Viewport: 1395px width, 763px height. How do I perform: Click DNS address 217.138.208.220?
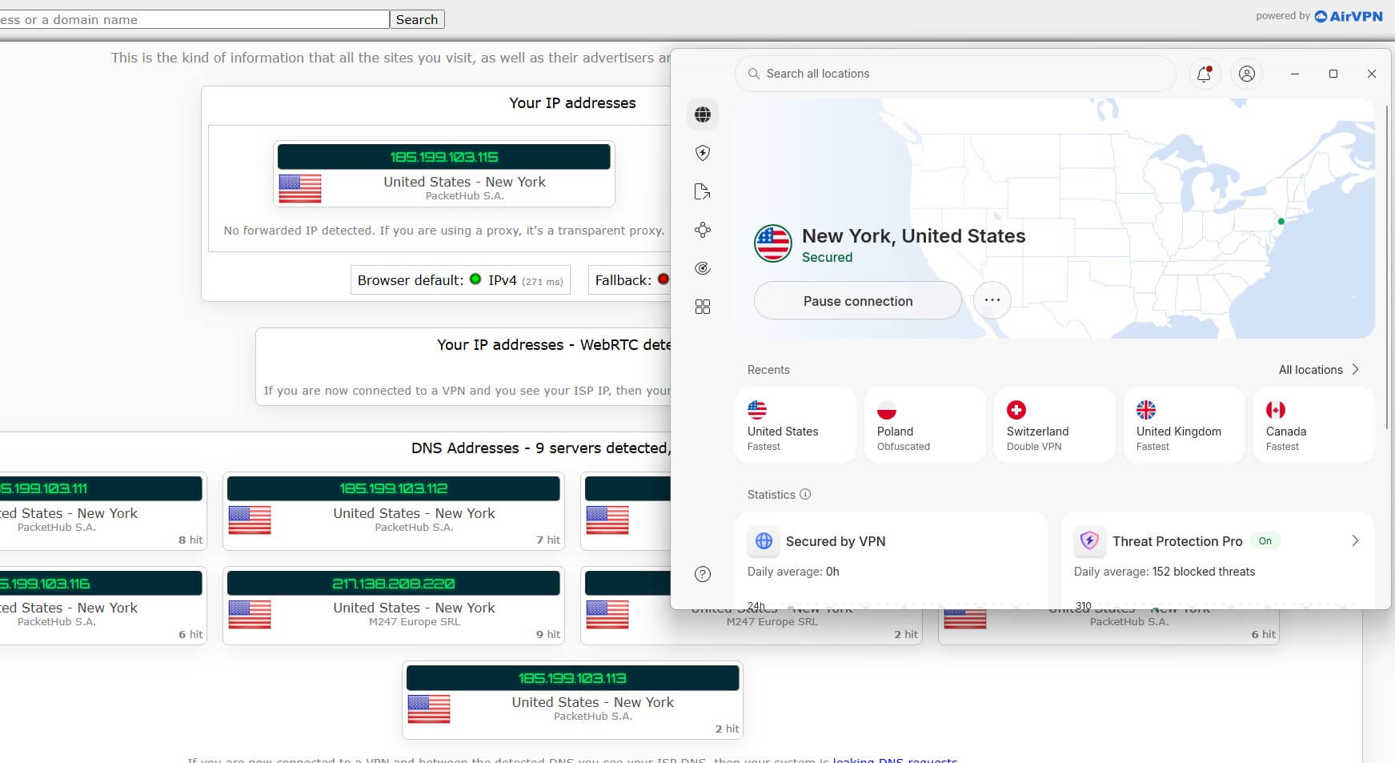coord(394,584)
